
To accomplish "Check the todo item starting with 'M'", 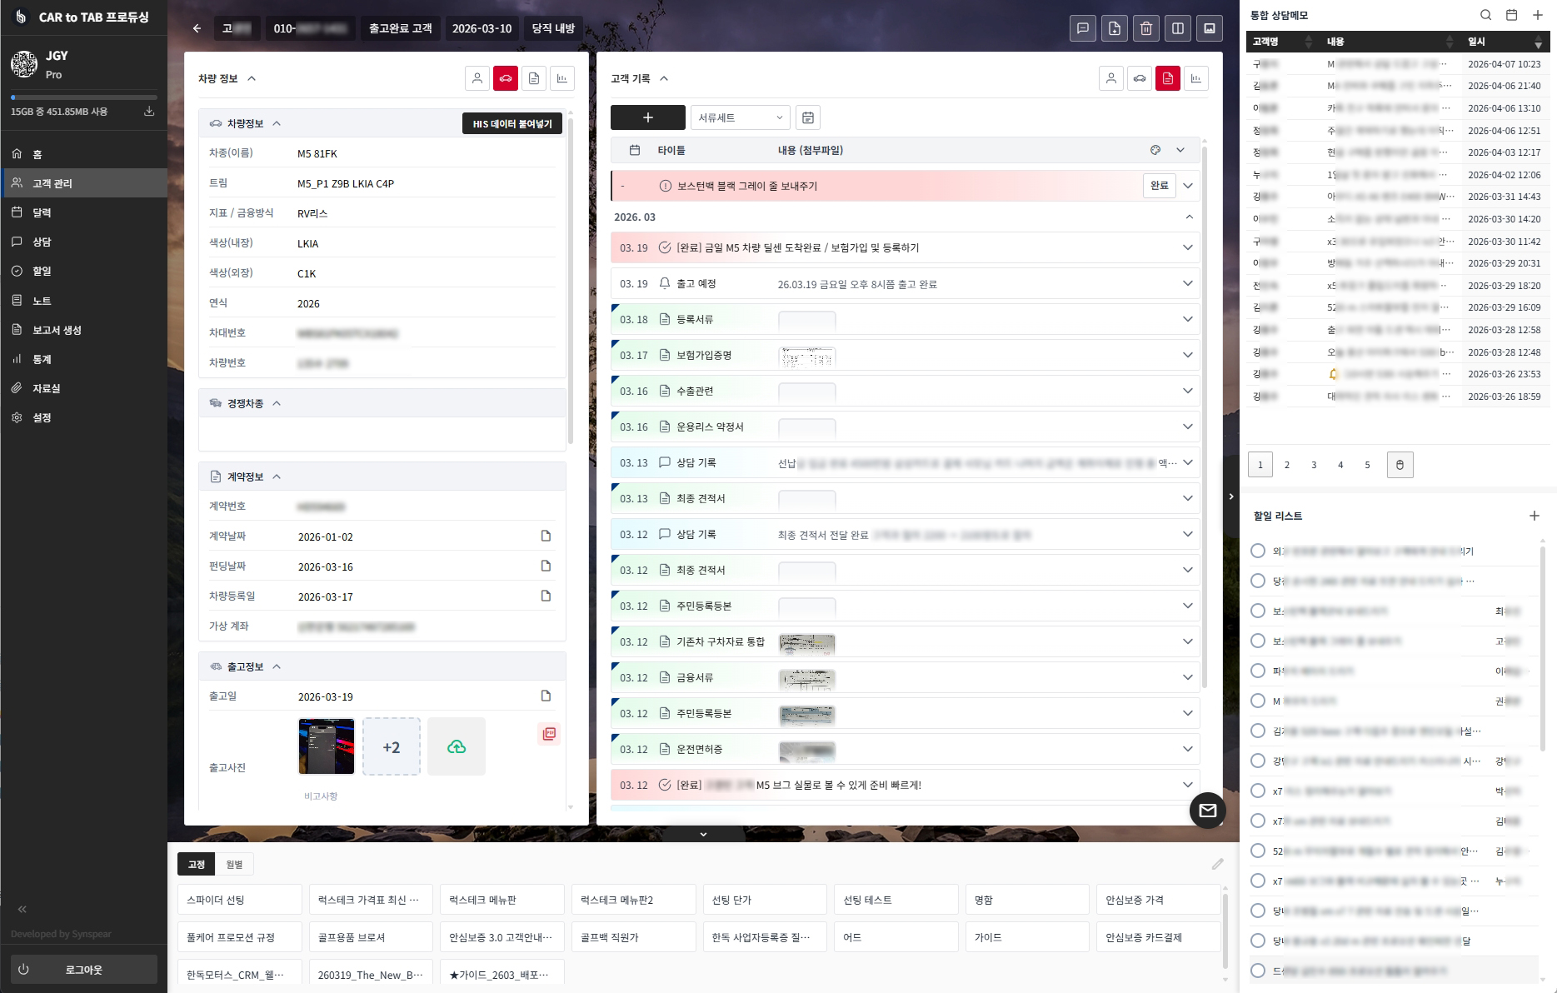I will tap(1258, 701).
